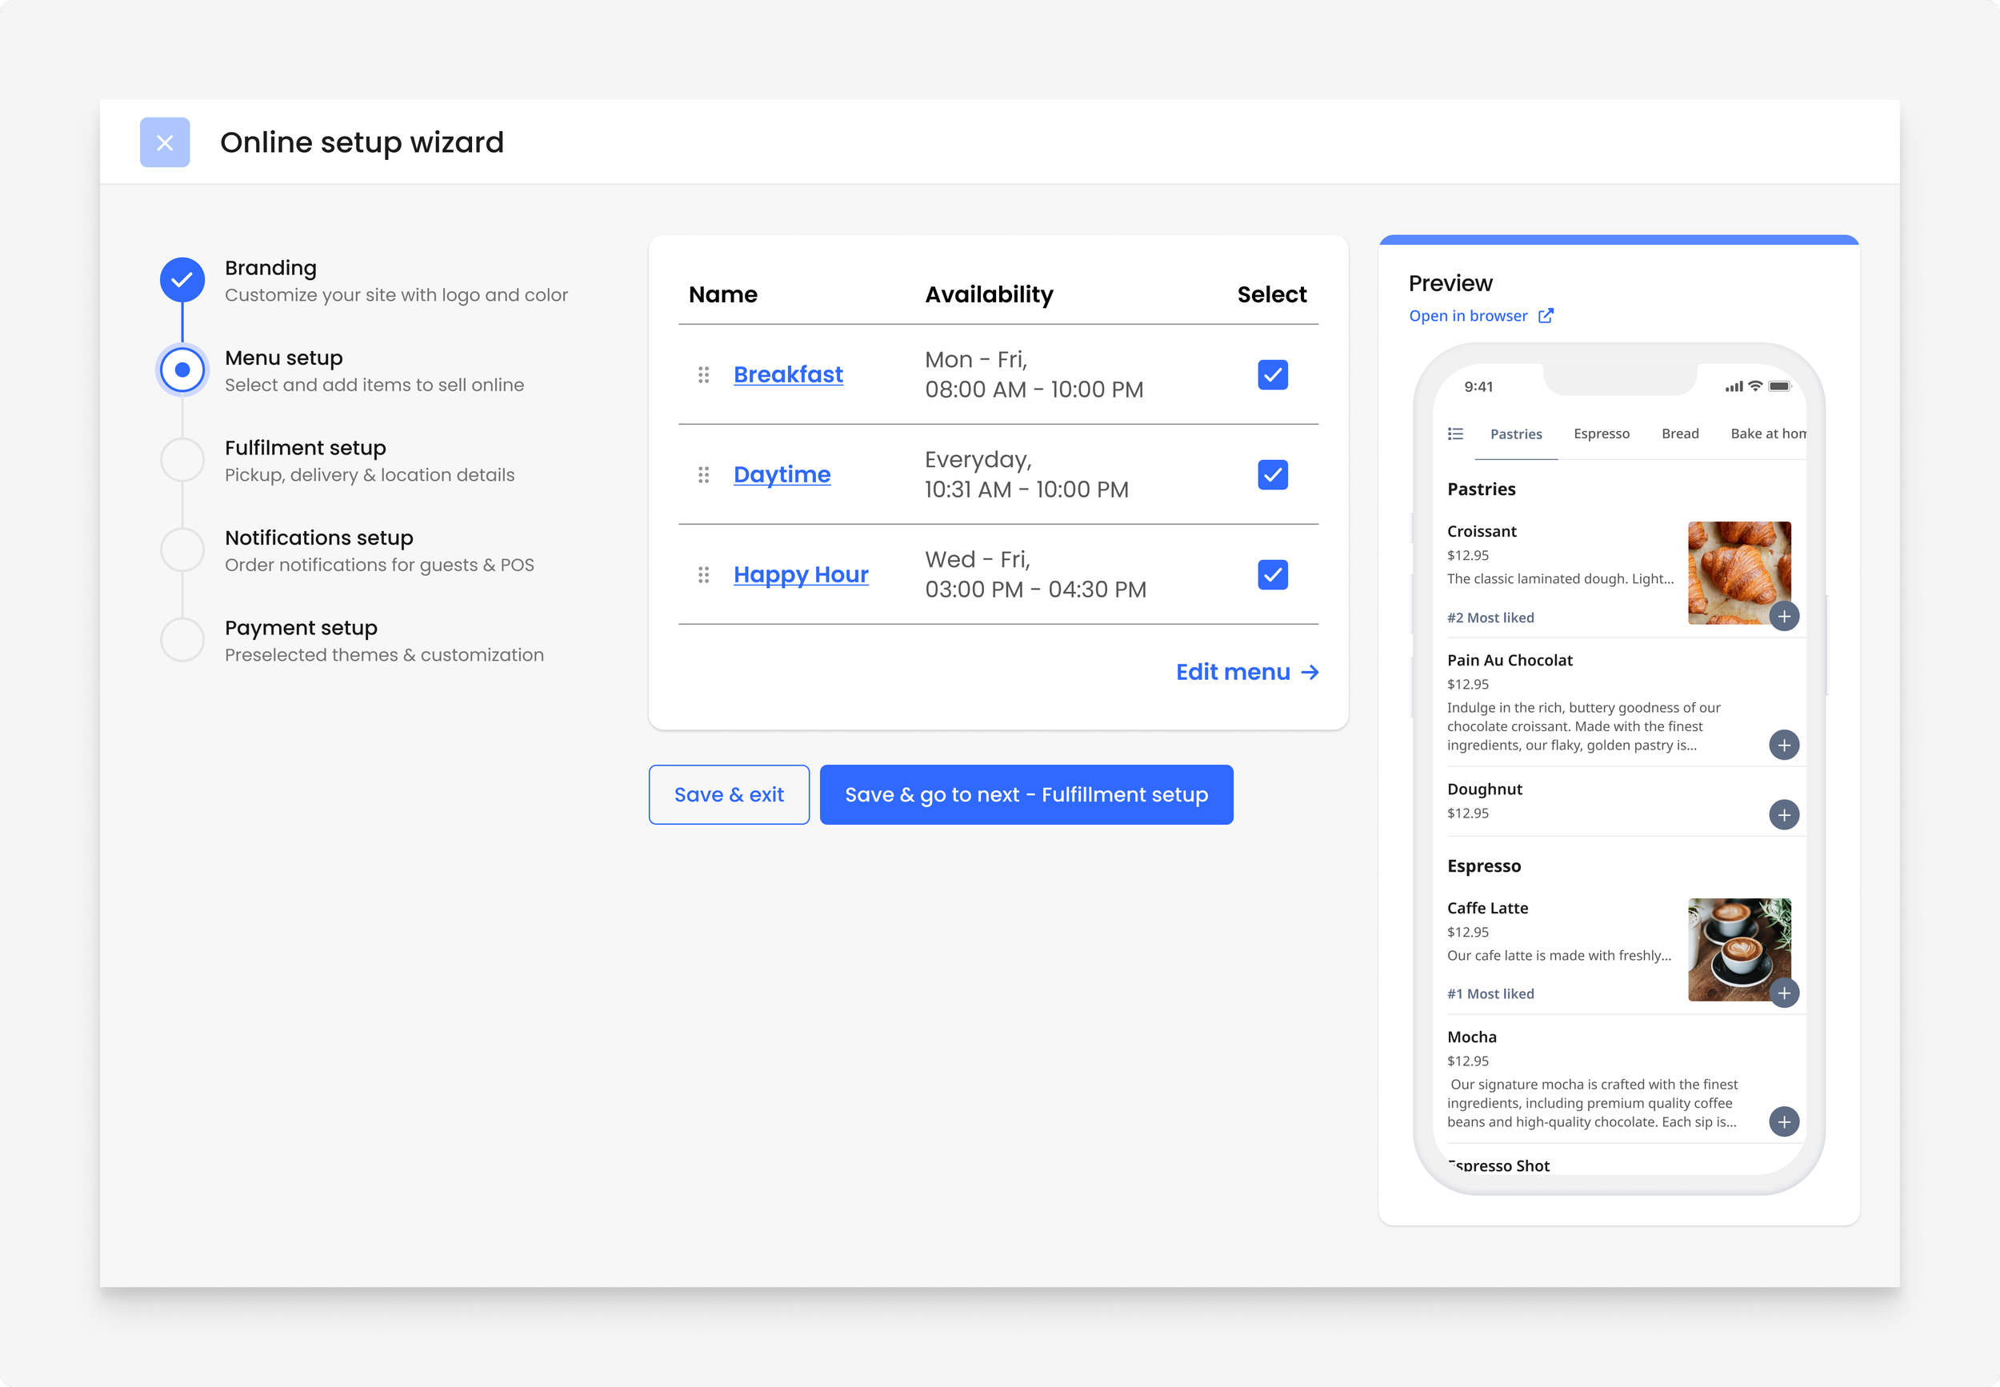Select the Pastries tab
Image resolution: width=2000 pixels, height=1387 pixels.
coord(1516,433)
